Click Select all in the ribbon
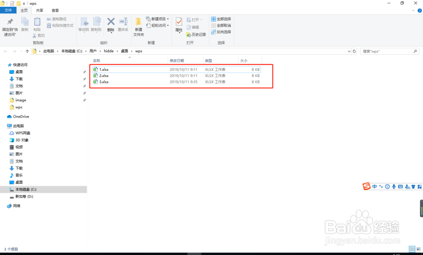Viewport: 423px width, 255px height. pos(221,19)
